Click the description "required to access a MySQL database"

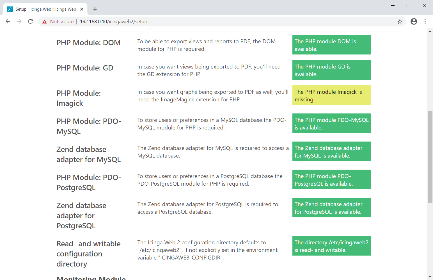click(213, 152)
